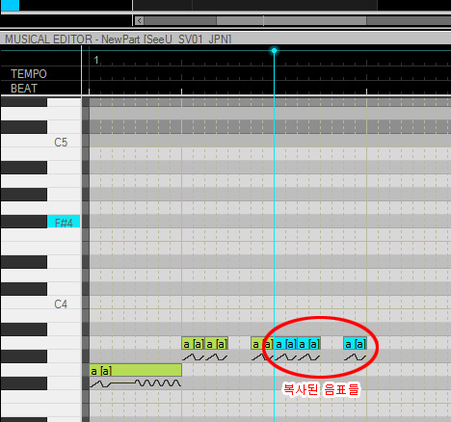Image resolution: width=451 pixels, height=422 pixels.
Task: Click the BEAT row label
Action: point(24,89)
